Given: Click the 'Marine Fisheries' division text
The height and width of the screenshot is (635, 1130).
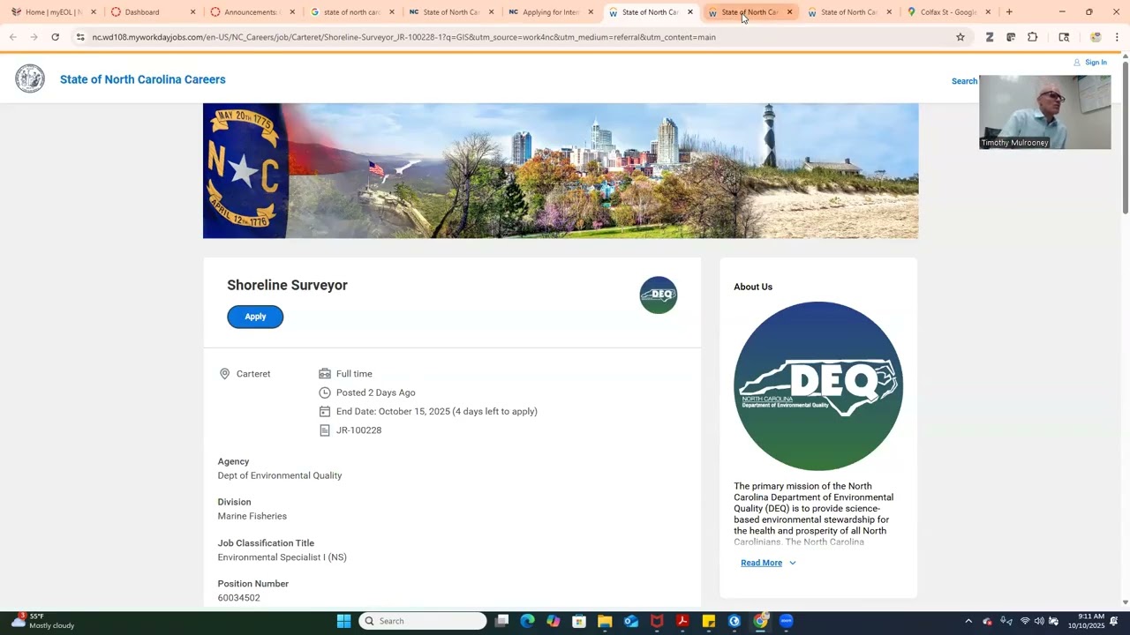Looking at the screenshot, I should [x=252, y=516].
